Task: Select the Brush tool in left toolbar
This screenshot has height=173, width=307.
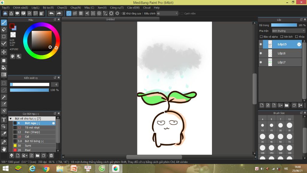Action: point(4,23)
